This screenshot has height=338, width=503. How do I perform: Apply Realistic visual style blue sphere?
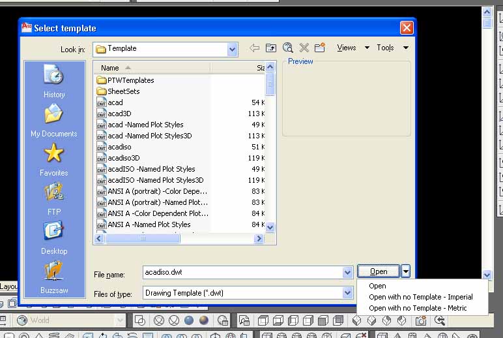click(x=189, y=320)
